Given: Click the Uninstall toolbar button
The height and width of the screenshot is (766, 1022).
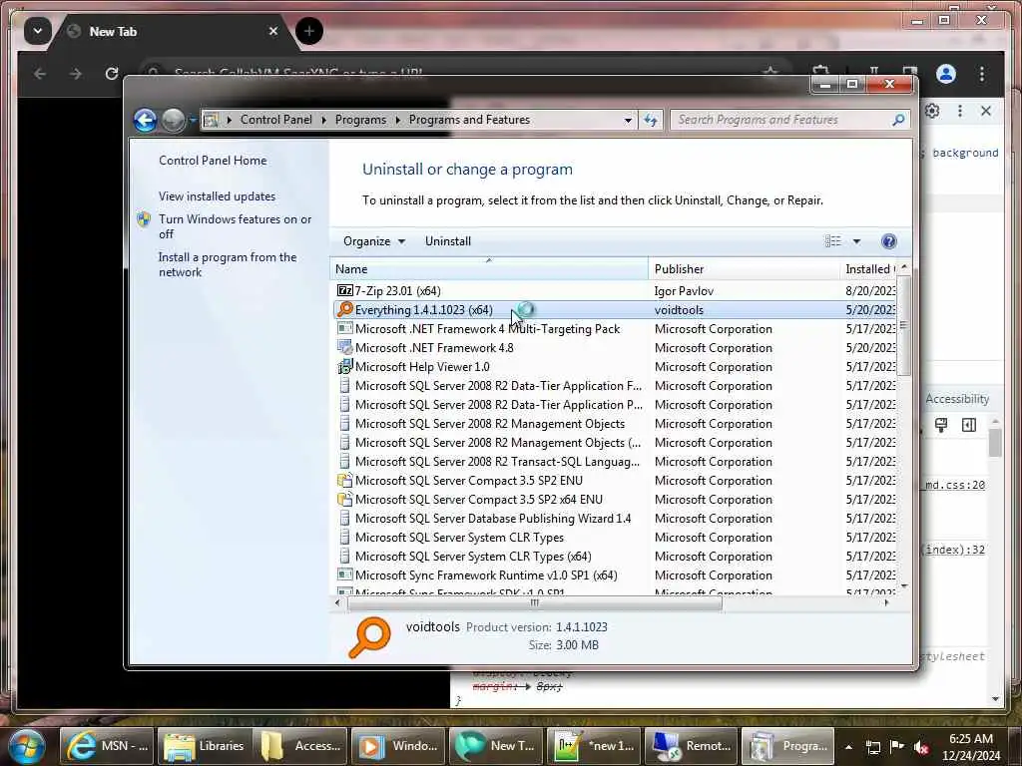Looking at the screenshot, I should pos(448,241).
